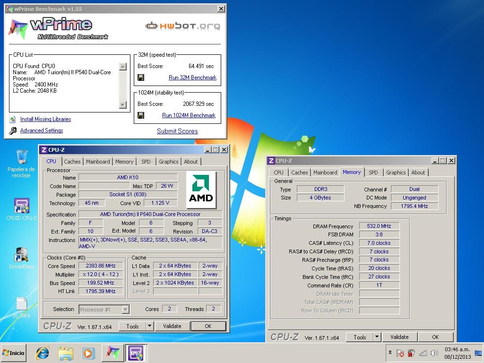Click the 32M benchmark save floppy icon
Image resolution: width=484 pixels, height=363 pixels.
(141, 78)
